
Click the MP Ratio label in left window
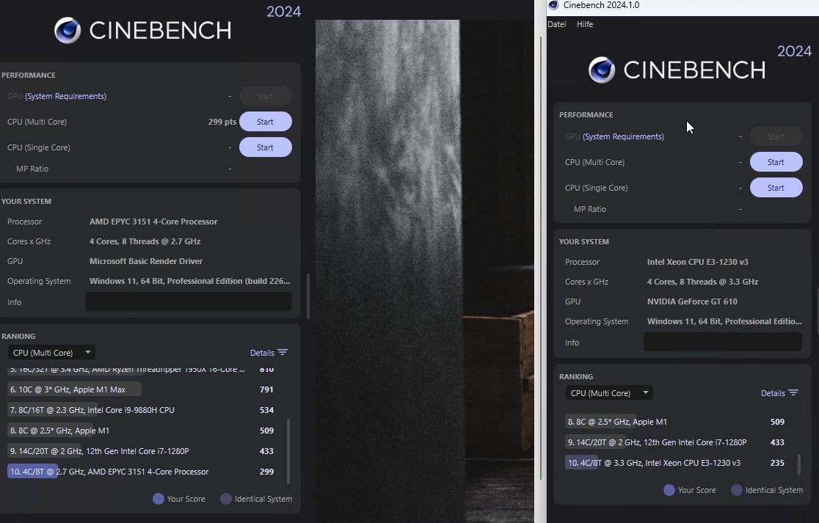32,169
